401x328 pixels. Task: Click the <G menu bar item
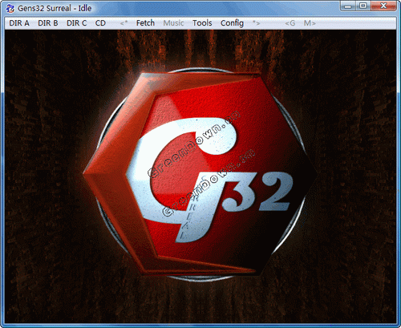[290, 23]
